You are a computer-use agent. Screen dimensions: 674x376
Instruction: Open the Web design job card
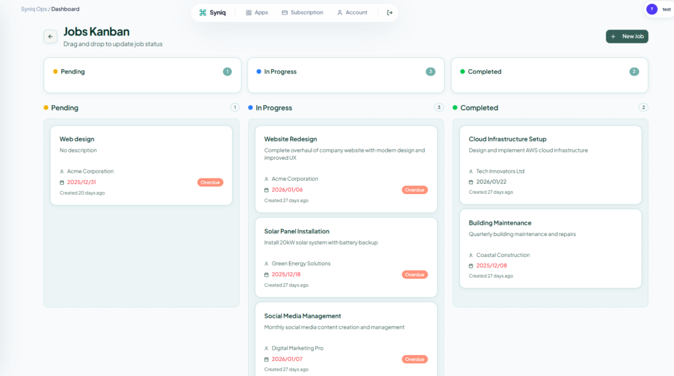(x=142, y=165)
